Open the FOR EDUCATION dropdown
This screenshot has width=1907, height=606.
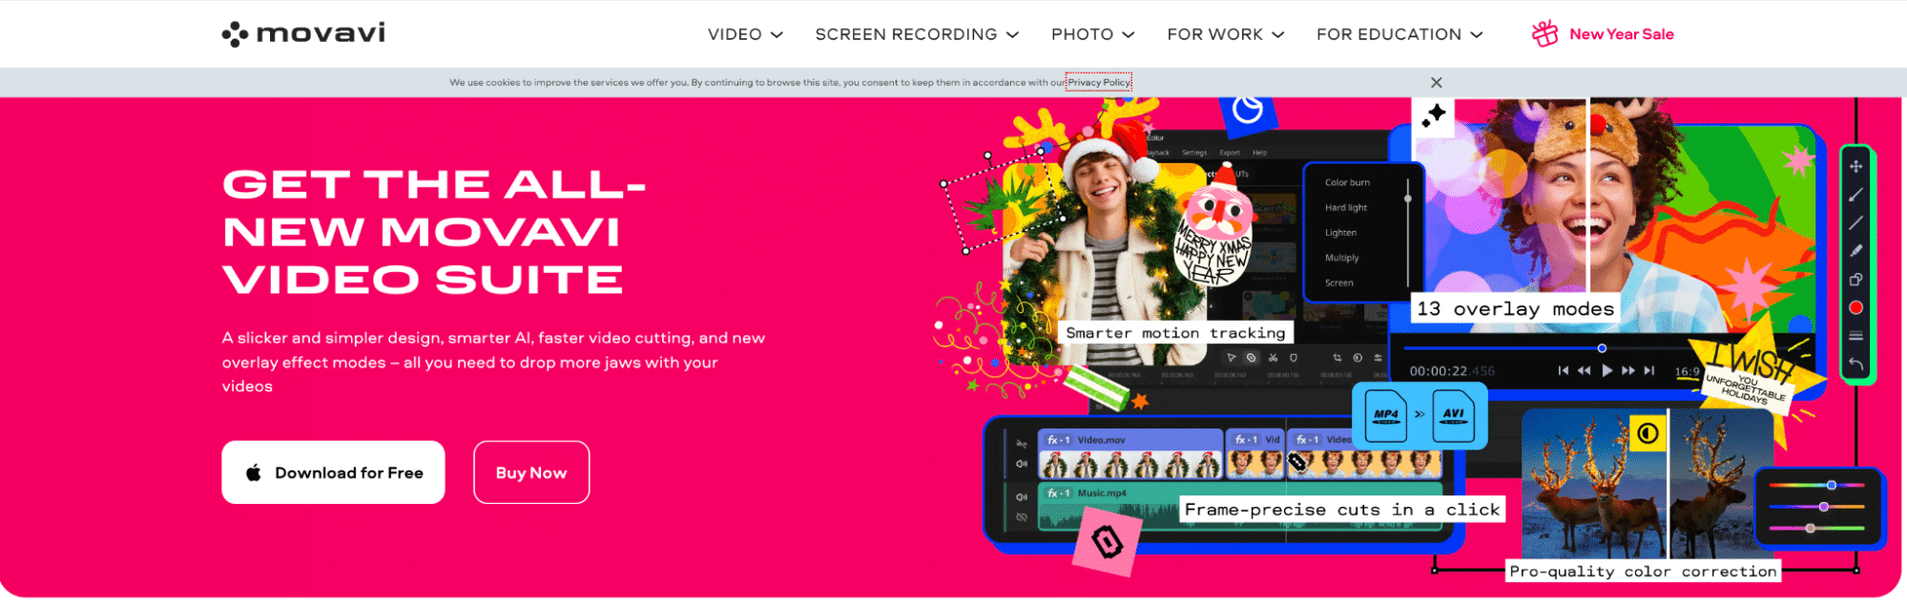click(x=1399, y=34)
